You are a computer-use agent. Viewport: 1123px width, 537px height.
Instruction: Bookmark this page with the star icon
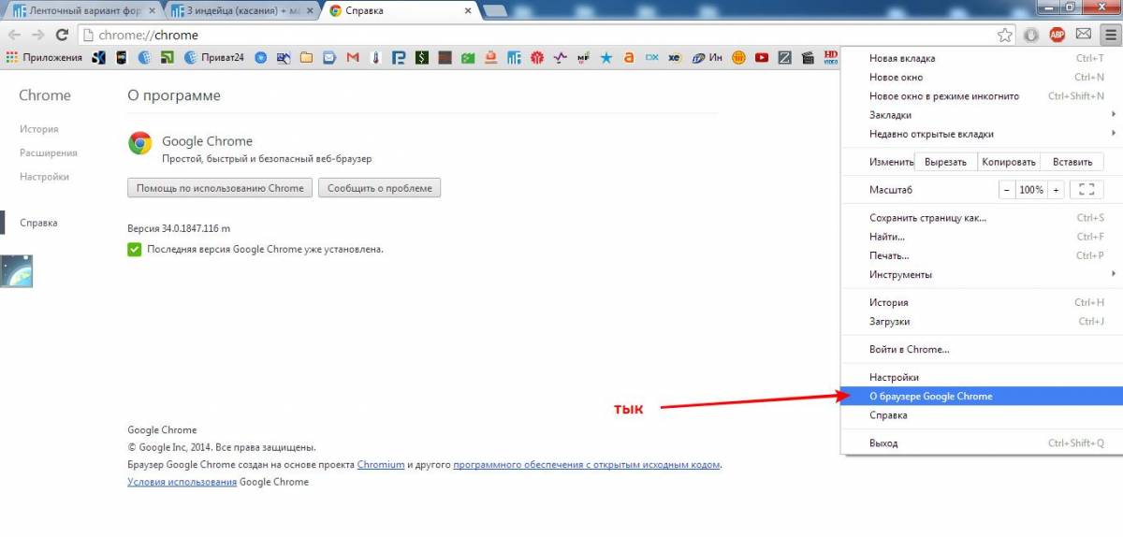1004,35
